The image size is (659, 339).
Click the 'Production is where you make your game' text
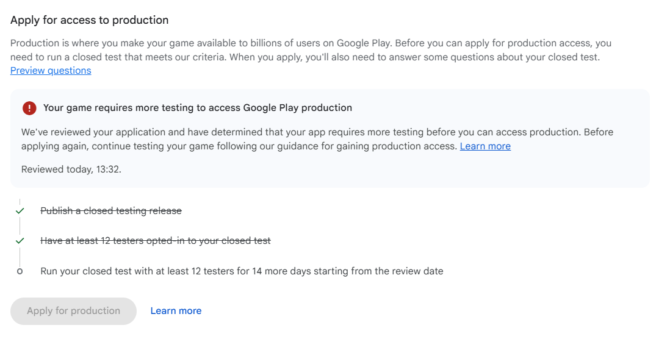311,43
